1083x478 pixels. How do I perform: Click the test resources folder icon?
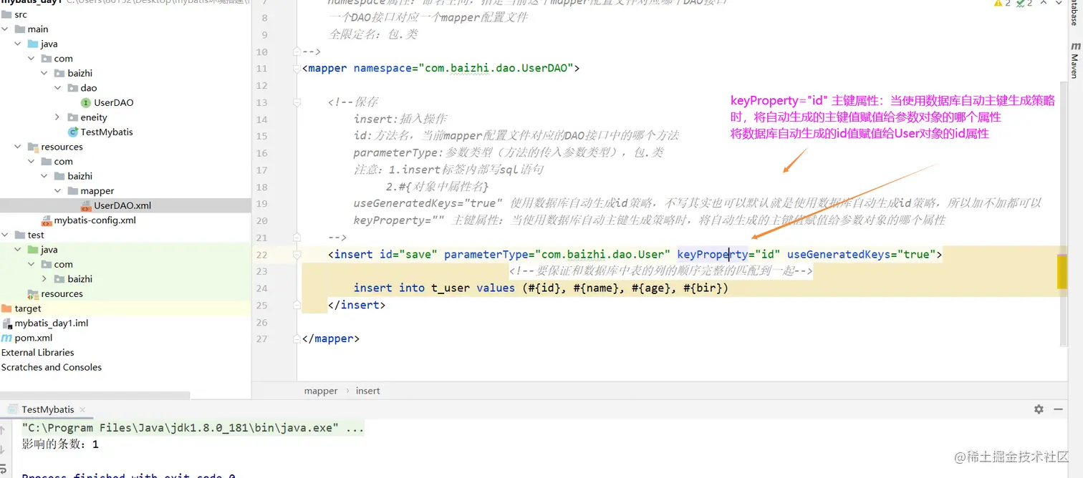pyautogui.click(x=33, y=293)
